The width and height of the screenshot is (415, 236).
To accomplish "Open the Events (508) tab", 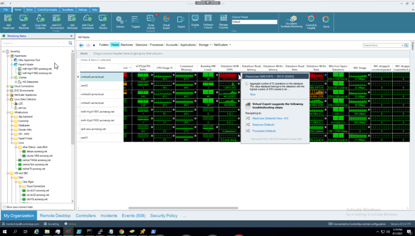I will (134, 216).
